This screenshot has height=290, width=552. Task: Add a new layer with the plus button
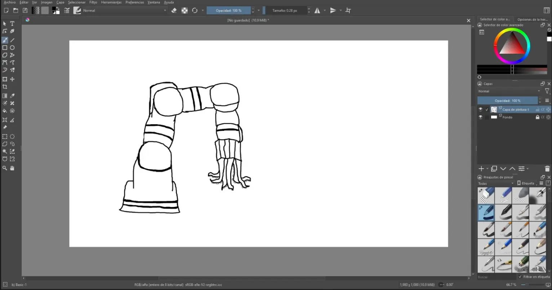(x=481, y=169)
